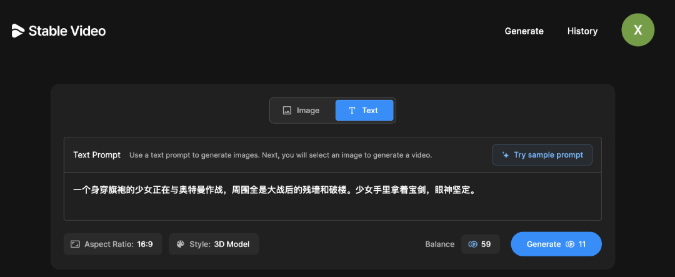
Task: Switch input mode to Text
Action: [x=364, y=111]
